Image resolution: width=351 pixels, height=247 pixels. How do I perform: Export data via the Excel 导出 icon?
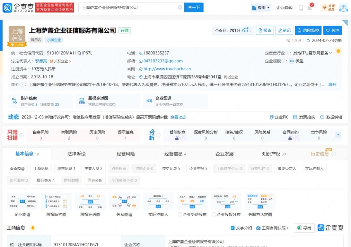click(300, 228)
